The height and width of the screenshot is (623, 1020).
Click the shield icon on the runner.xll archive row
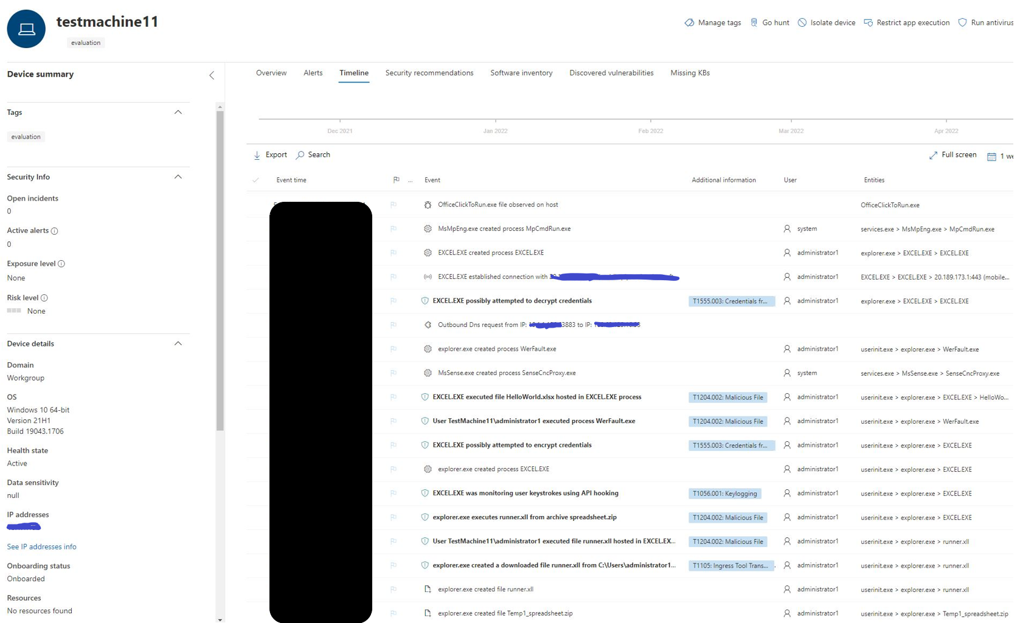(425, 517)
